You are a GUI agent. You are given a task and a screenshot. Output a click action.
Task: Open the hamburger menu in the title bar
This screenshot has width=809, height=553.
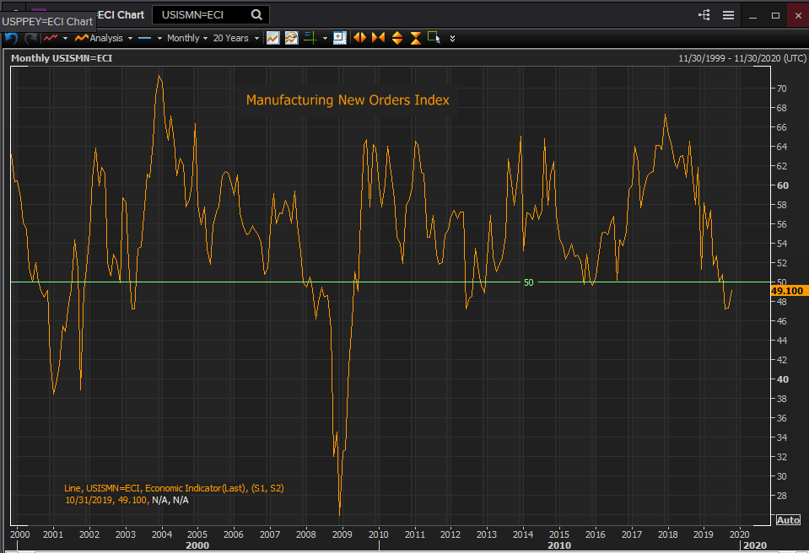click(728, 15)
